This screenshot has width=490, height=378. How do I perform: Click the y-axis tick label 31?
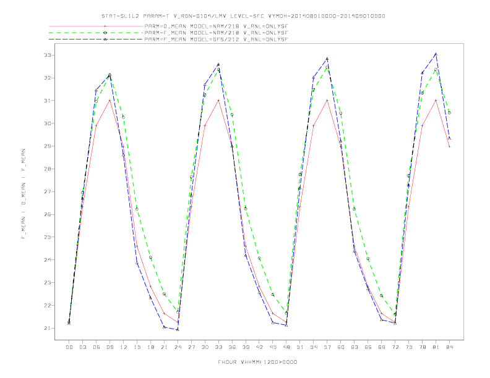[x=48, y=101]
